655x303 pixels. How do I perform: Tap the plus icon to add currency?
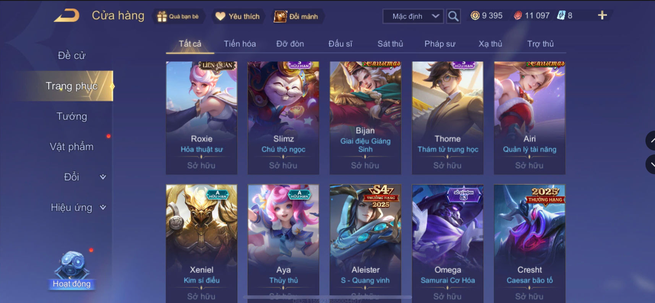[x=602, y=15]
